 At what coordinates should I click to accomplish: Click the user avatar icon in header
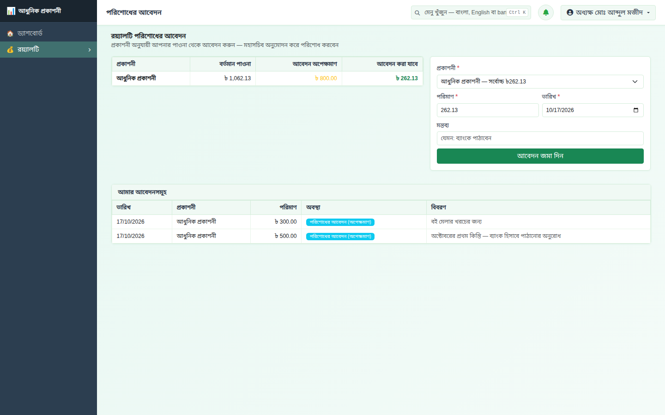coord(570,12)
